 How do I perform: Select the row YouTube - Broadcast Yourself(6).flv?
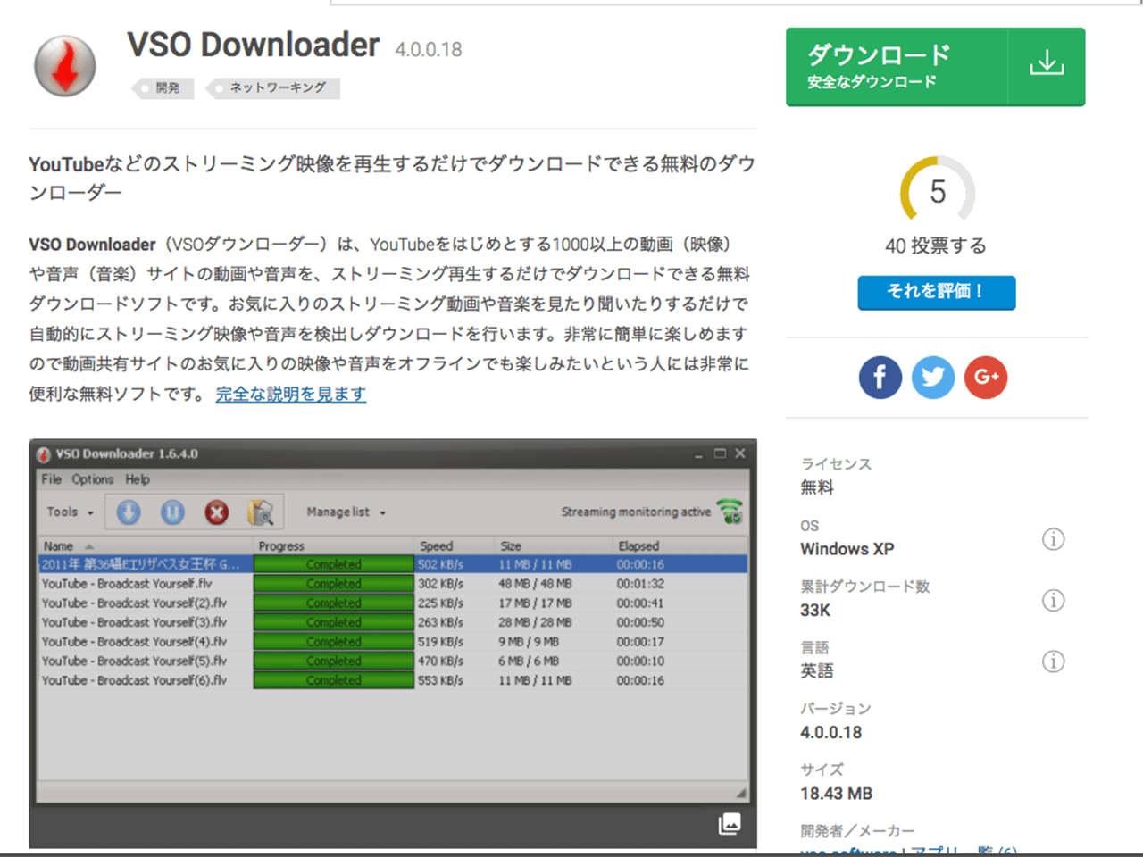tap(393, 680)
